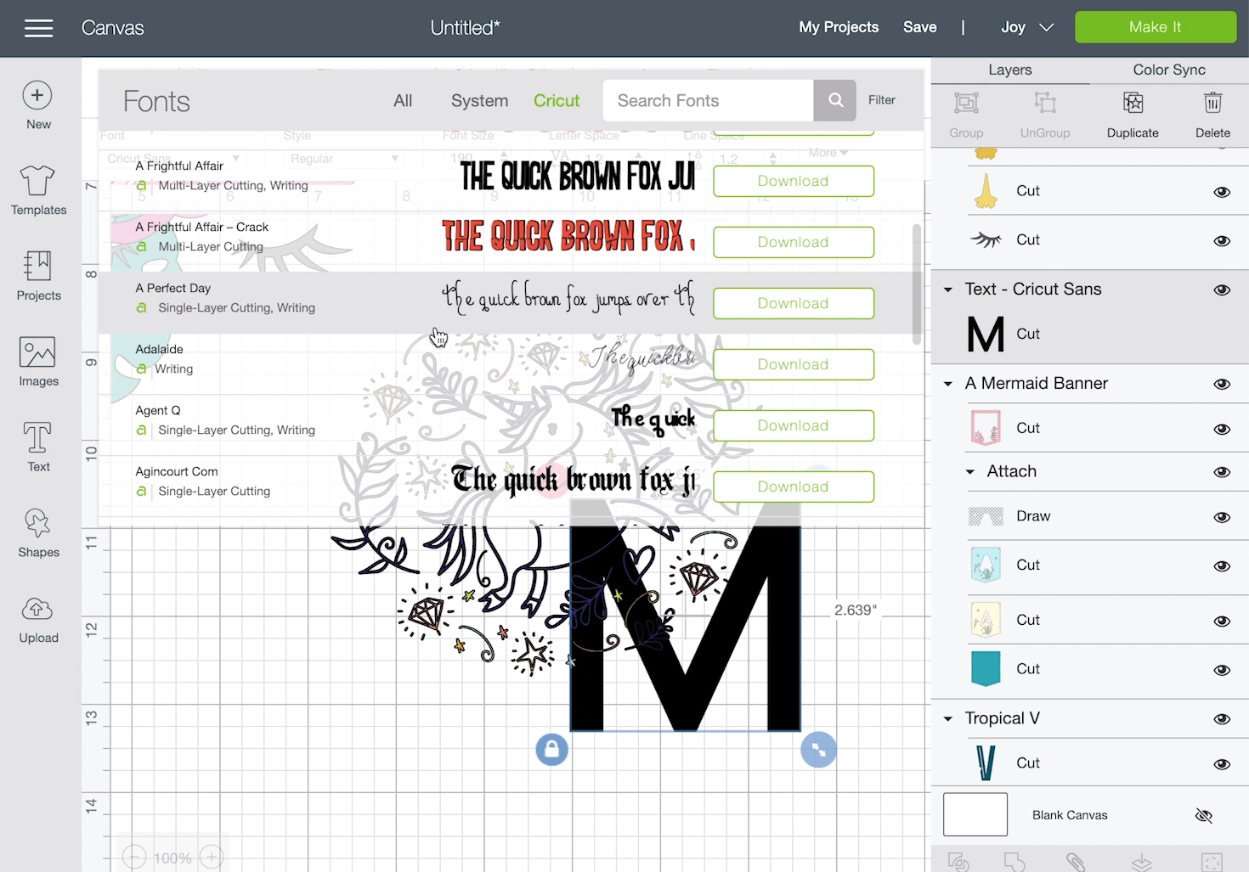Click the Weld icon at panel bottom
Screen dimensions: 1249x872
pyautogui.click(x=1014, y=862)
